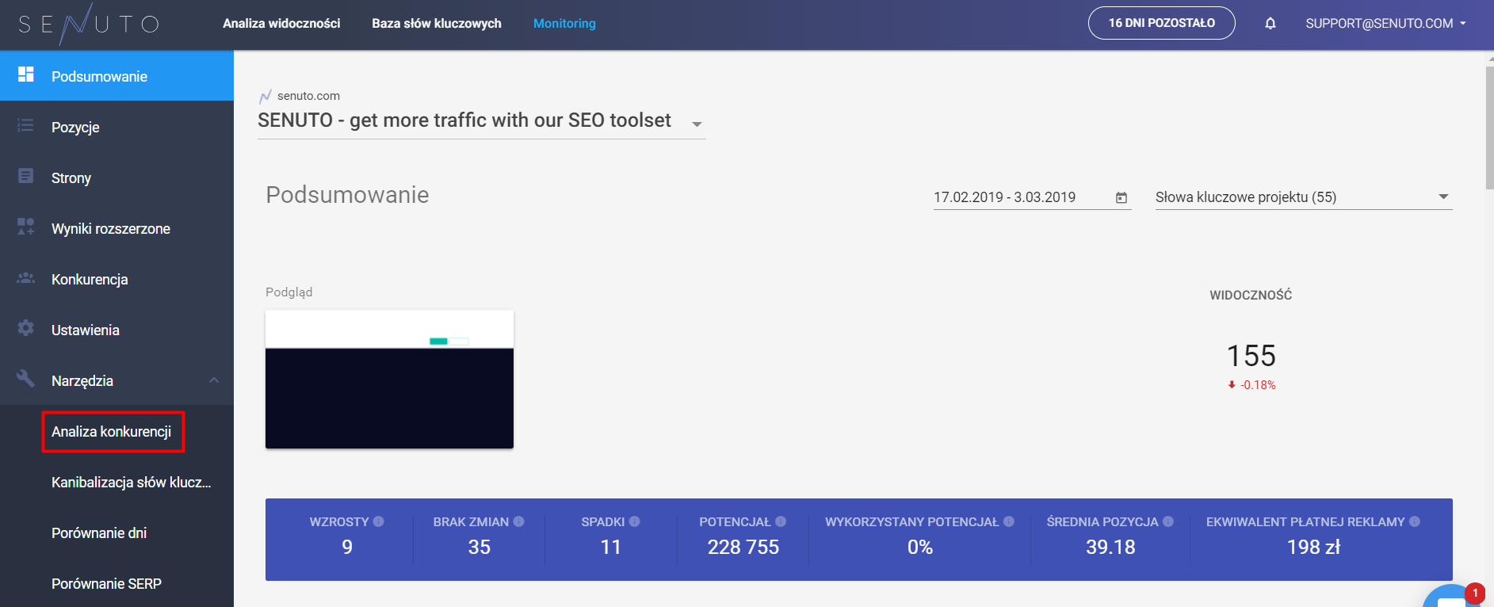Open Analiza konkurencji tool link
The image size is (1494, 607).
112,432
